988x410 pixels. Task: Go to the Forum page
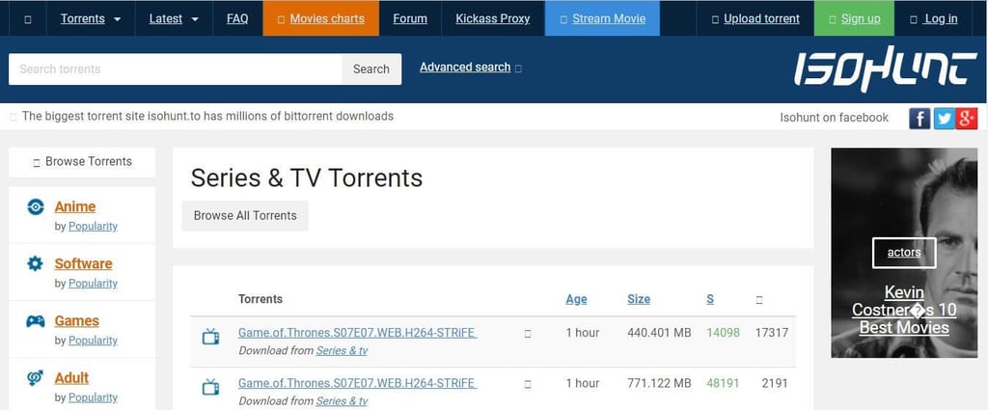pos(410,18)
